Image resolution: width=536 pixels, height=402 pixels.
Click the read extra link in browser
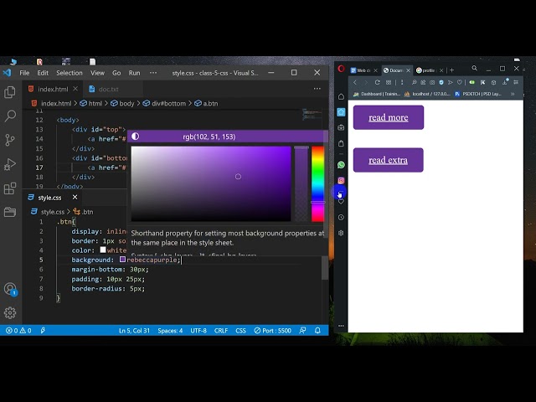point(388,160)
